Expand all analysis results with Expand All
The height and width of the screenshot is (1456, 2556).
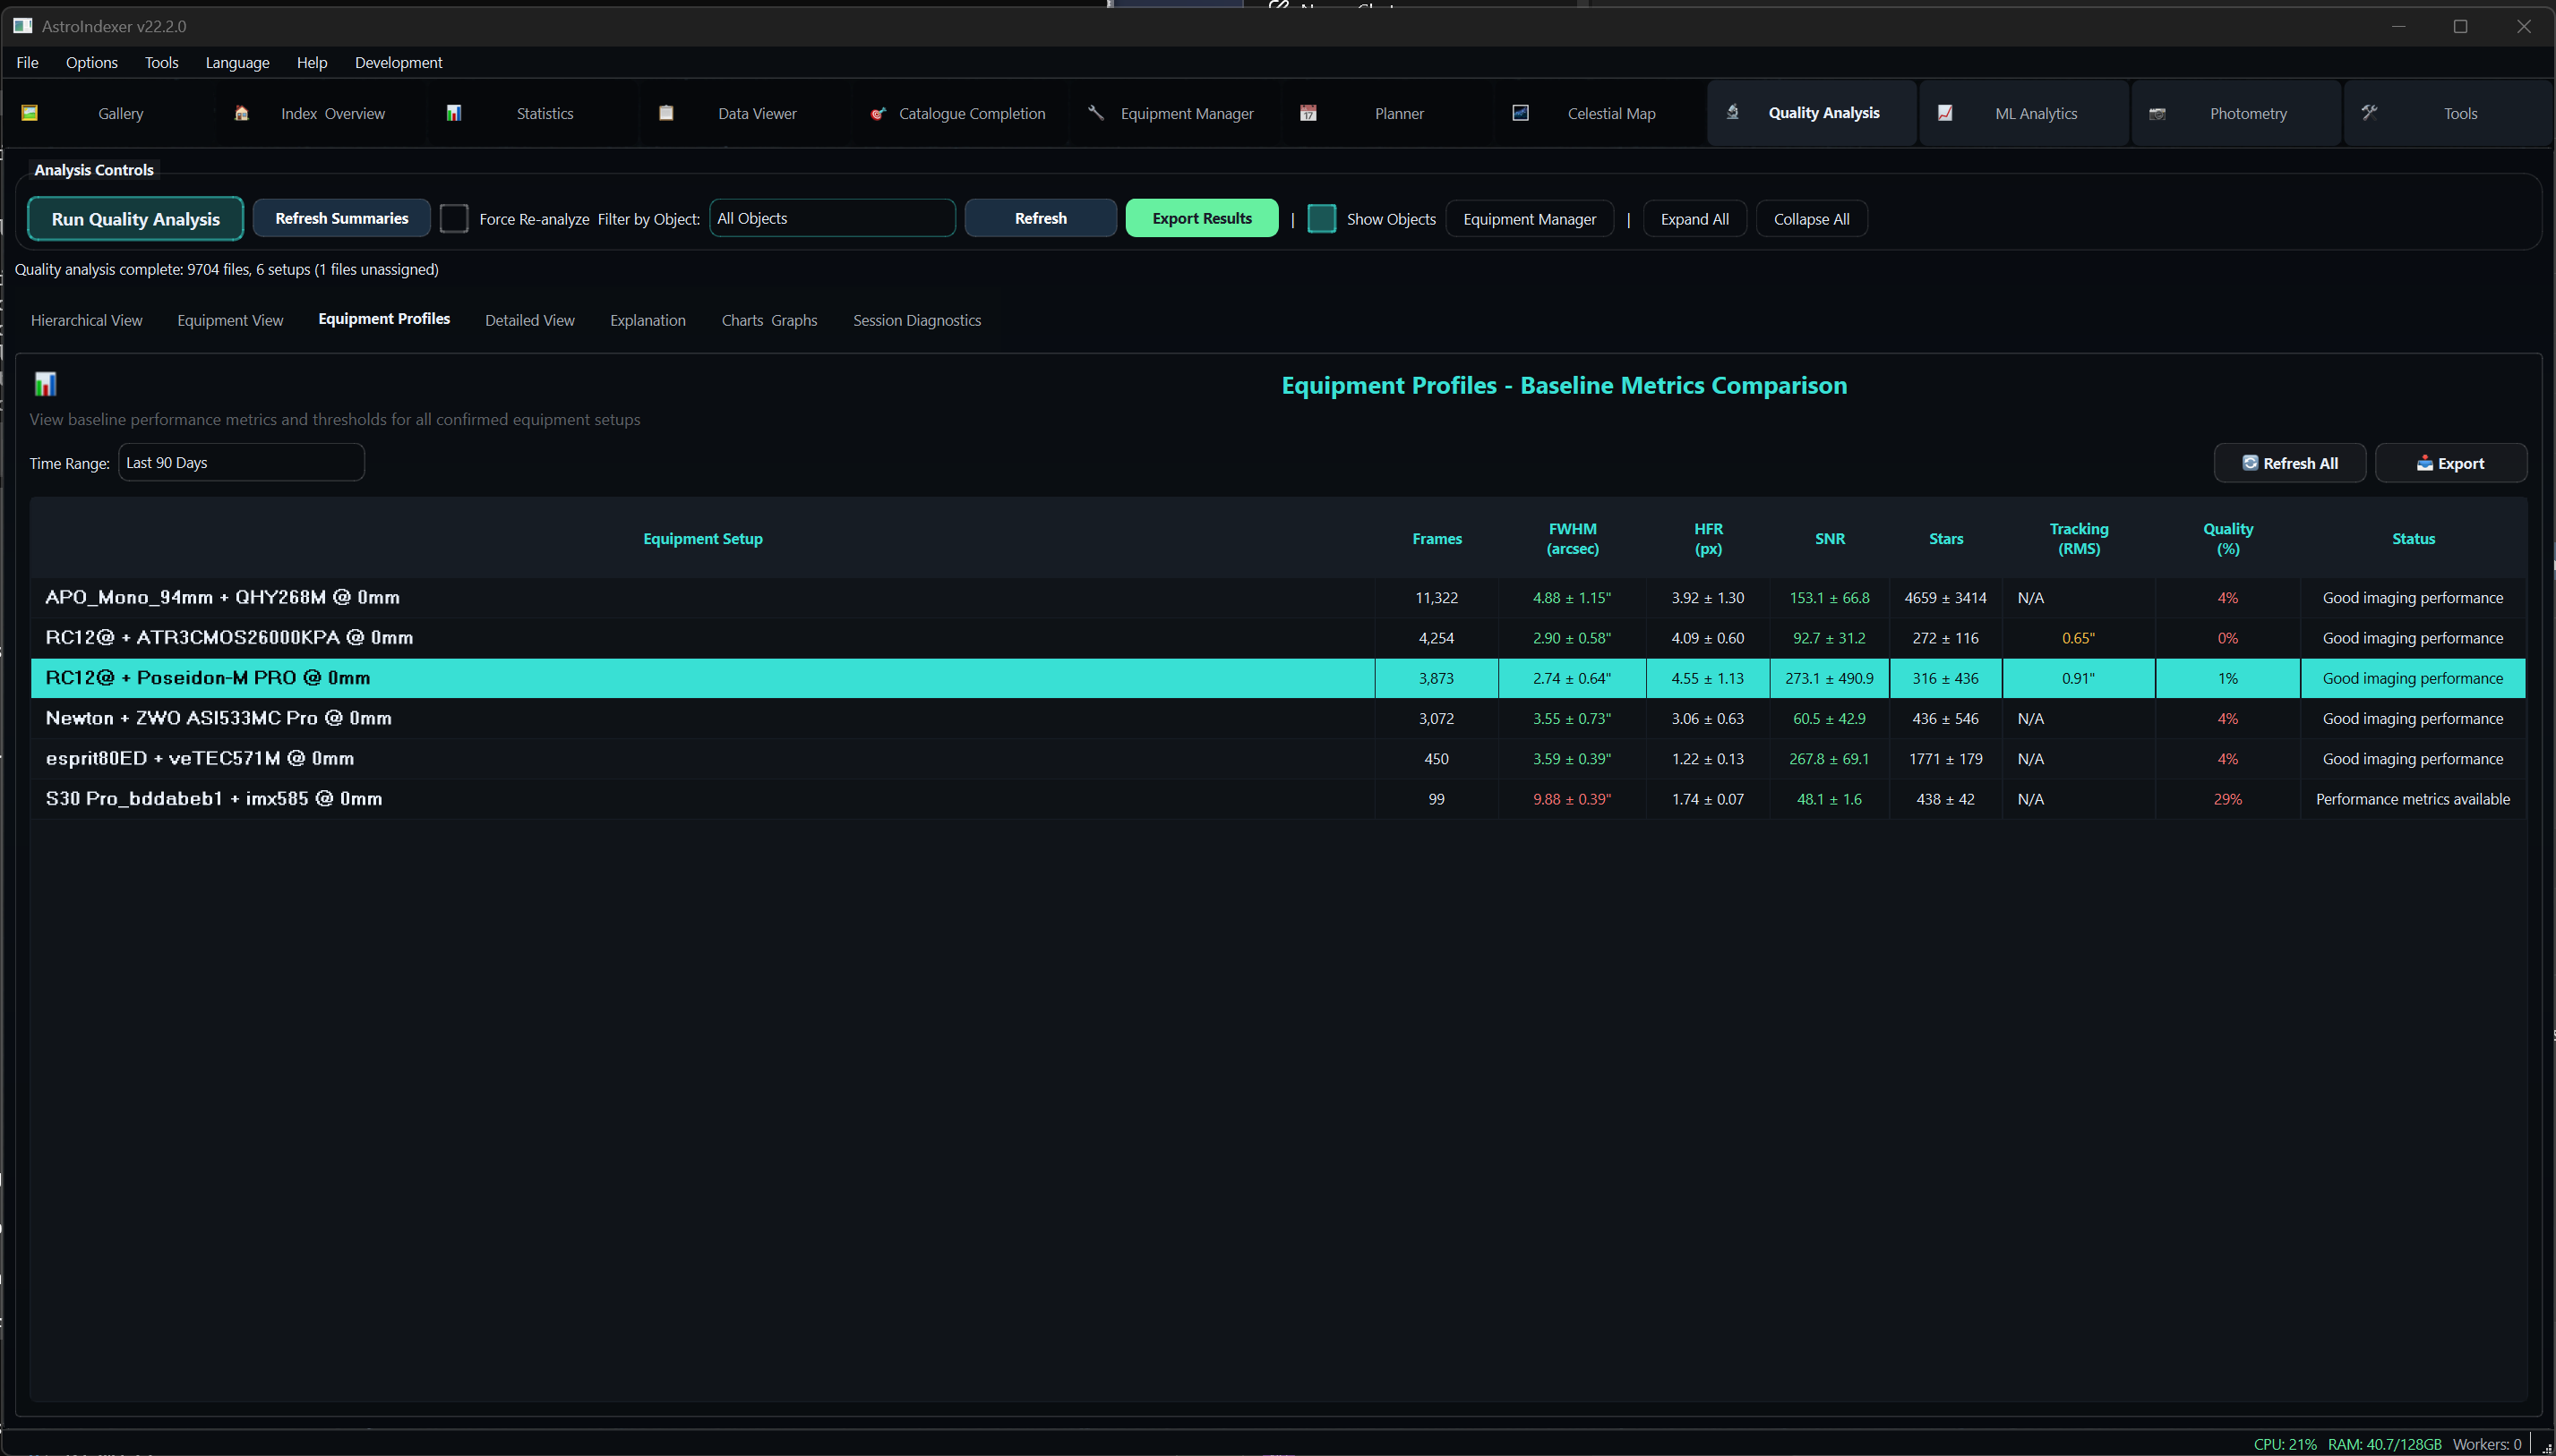pos(1694,218)
